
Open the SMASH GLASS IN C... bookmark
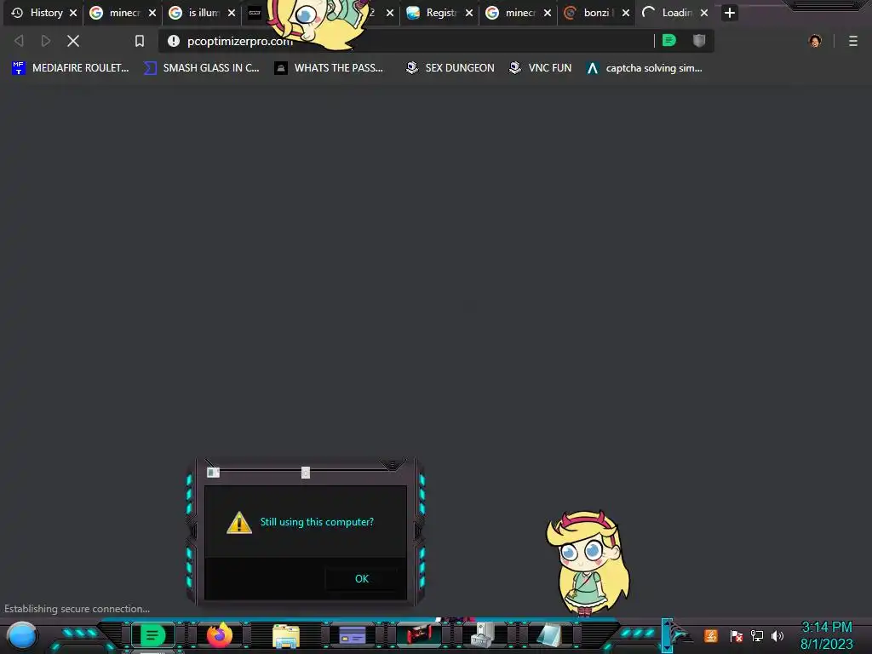201,68
